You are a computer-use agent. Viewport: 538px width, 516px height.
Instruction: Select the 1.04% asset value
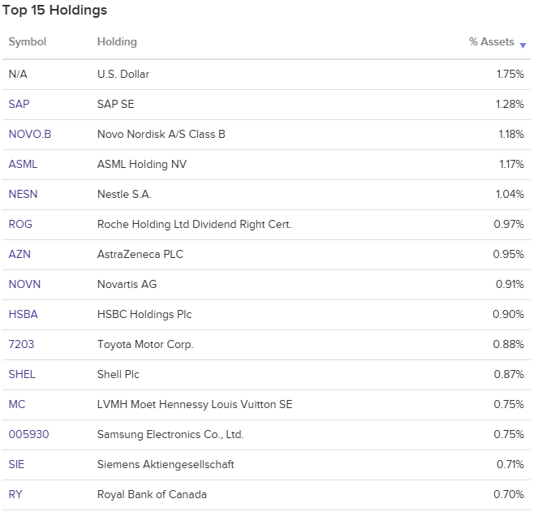point(510,194)
